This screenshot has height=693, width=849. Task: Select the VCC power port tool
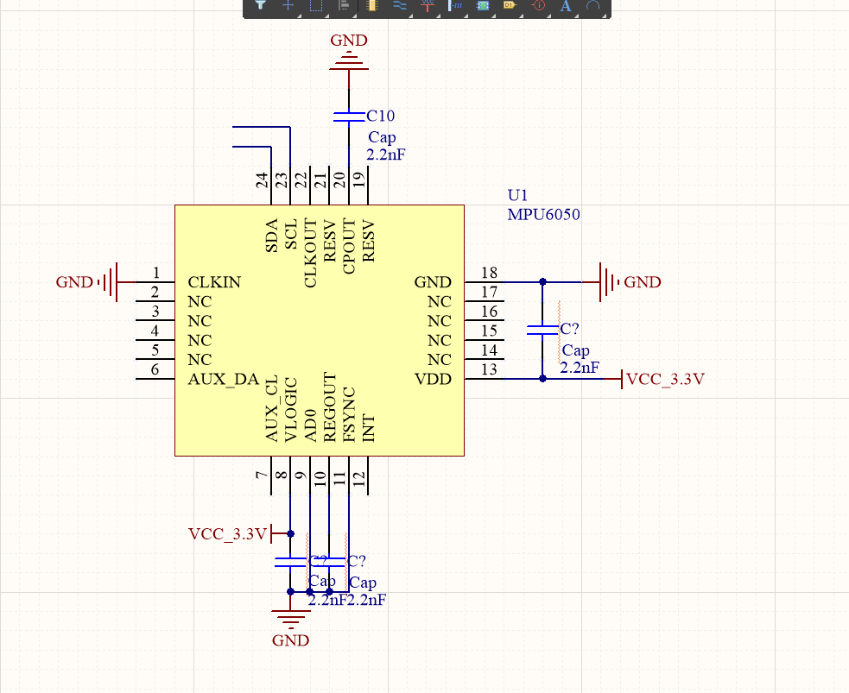tap(428, 5)
